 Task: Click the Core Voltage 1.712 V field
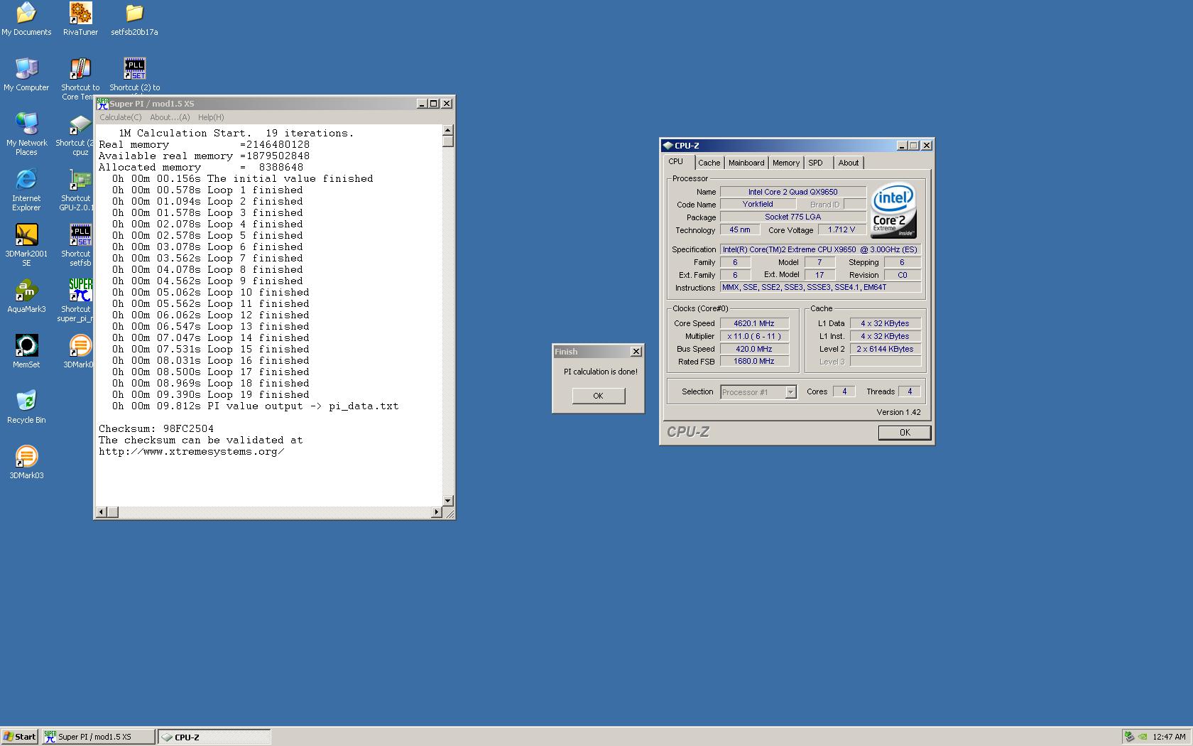(841, 229)
